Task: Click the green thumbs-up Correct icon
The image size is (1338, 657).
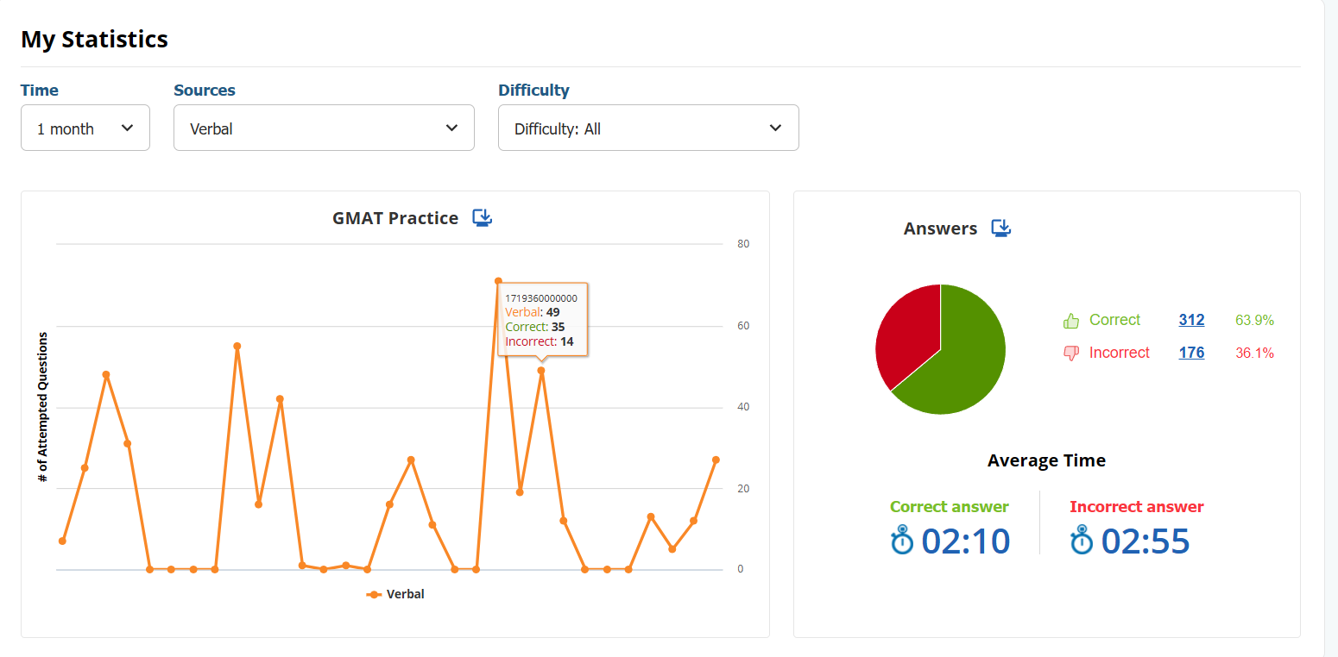Action: 1071,321
